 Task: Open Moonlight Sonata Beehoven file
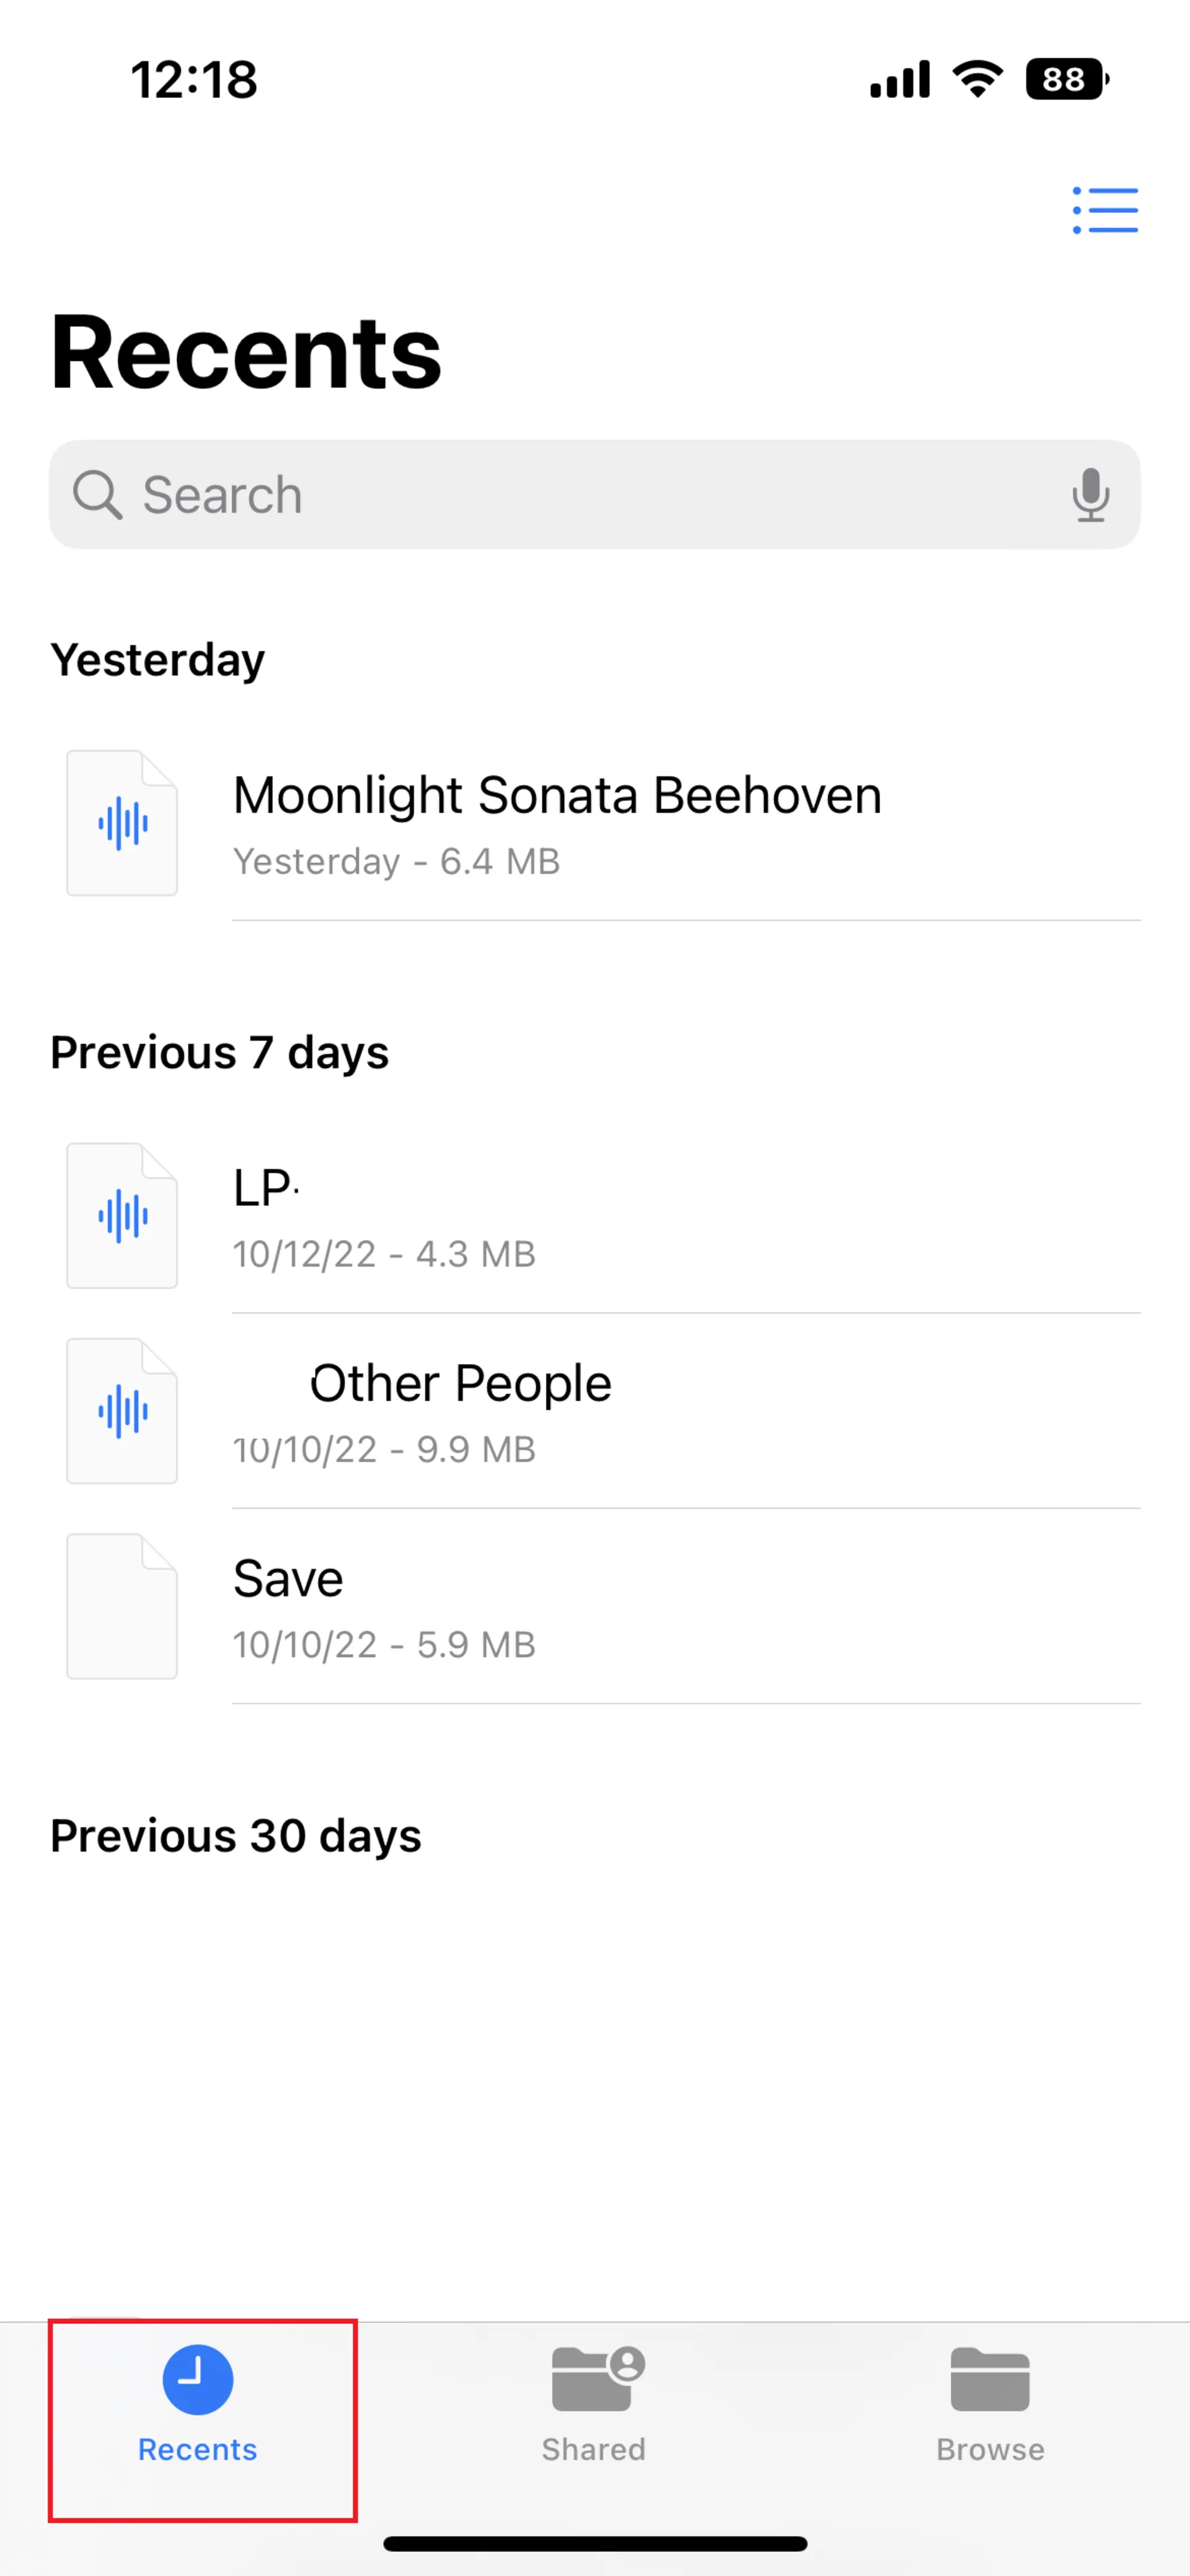point(557,797)
